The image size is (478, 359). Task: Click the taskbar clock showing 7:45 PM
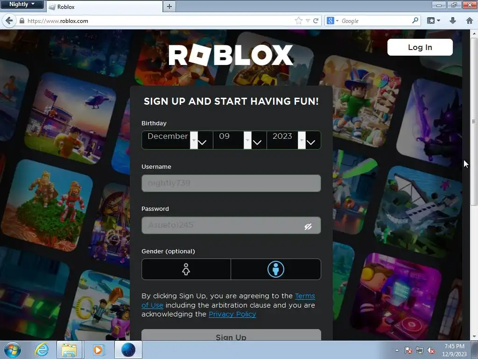click(x=455, y=350)
